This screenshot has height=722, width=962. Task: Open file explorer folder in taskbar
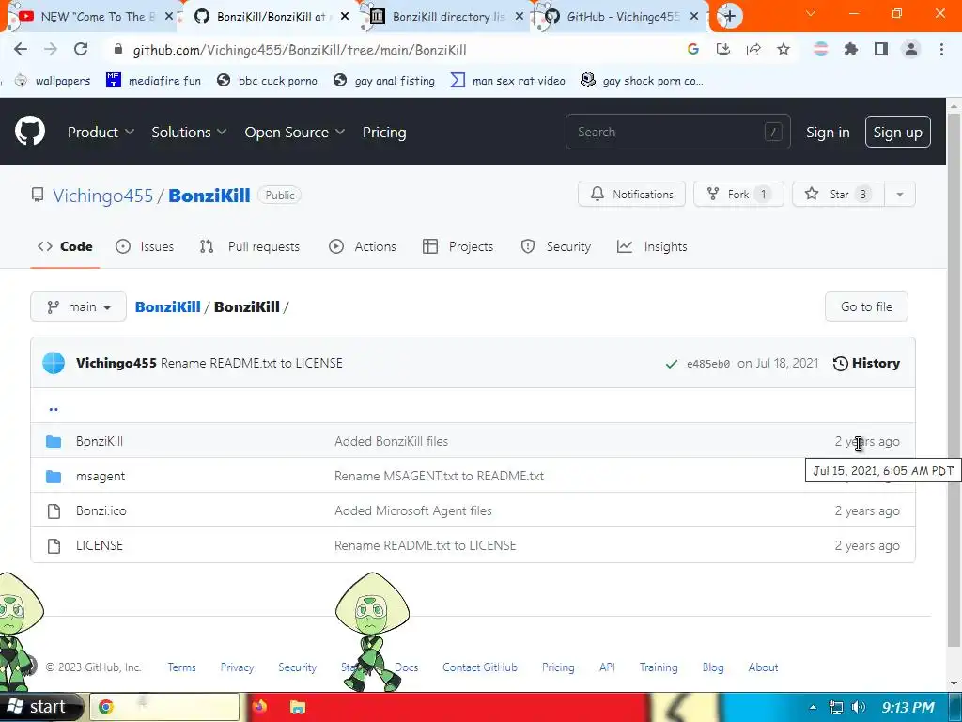coord(298,707)
